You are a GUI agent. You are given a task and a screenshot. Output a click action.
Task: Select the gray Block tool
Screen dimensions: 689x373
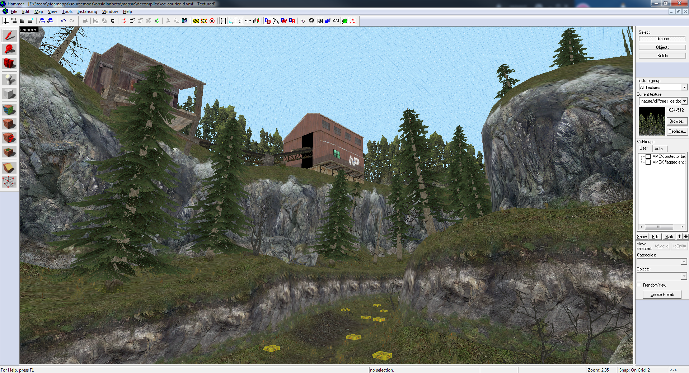click(9, 94)
